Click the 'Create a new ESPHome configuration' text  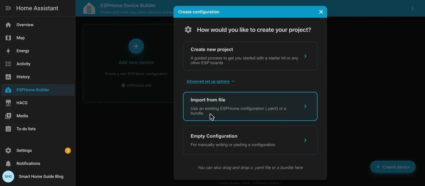[x=136, y=74]
